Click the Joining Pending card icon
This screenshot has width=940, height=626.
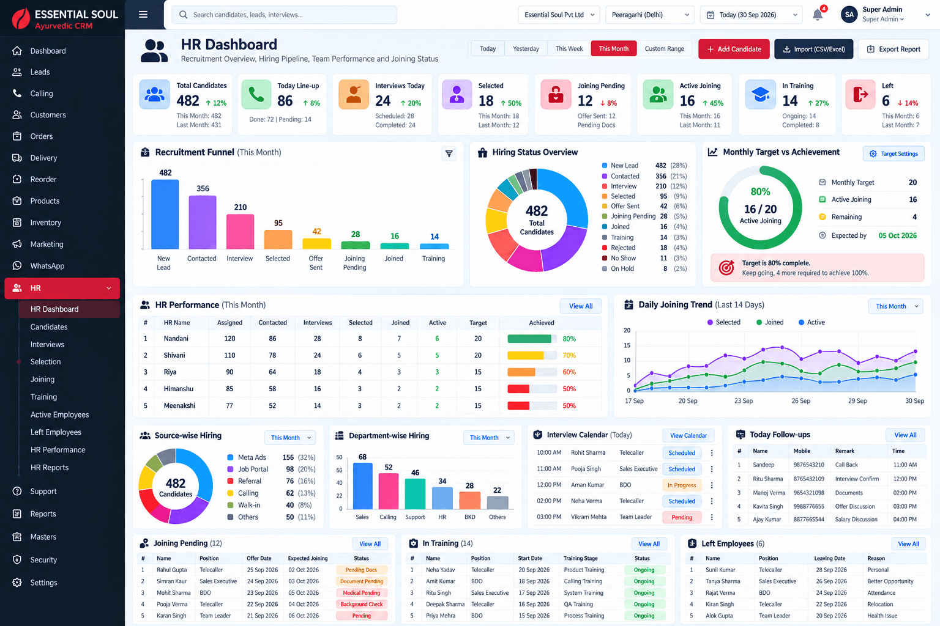tap(556, 94)
